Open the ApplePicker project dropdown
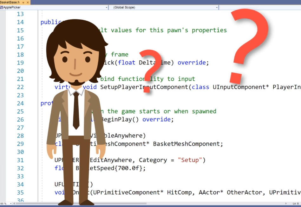The height and width of the screenshot is (207, 301). click(106, 7)
